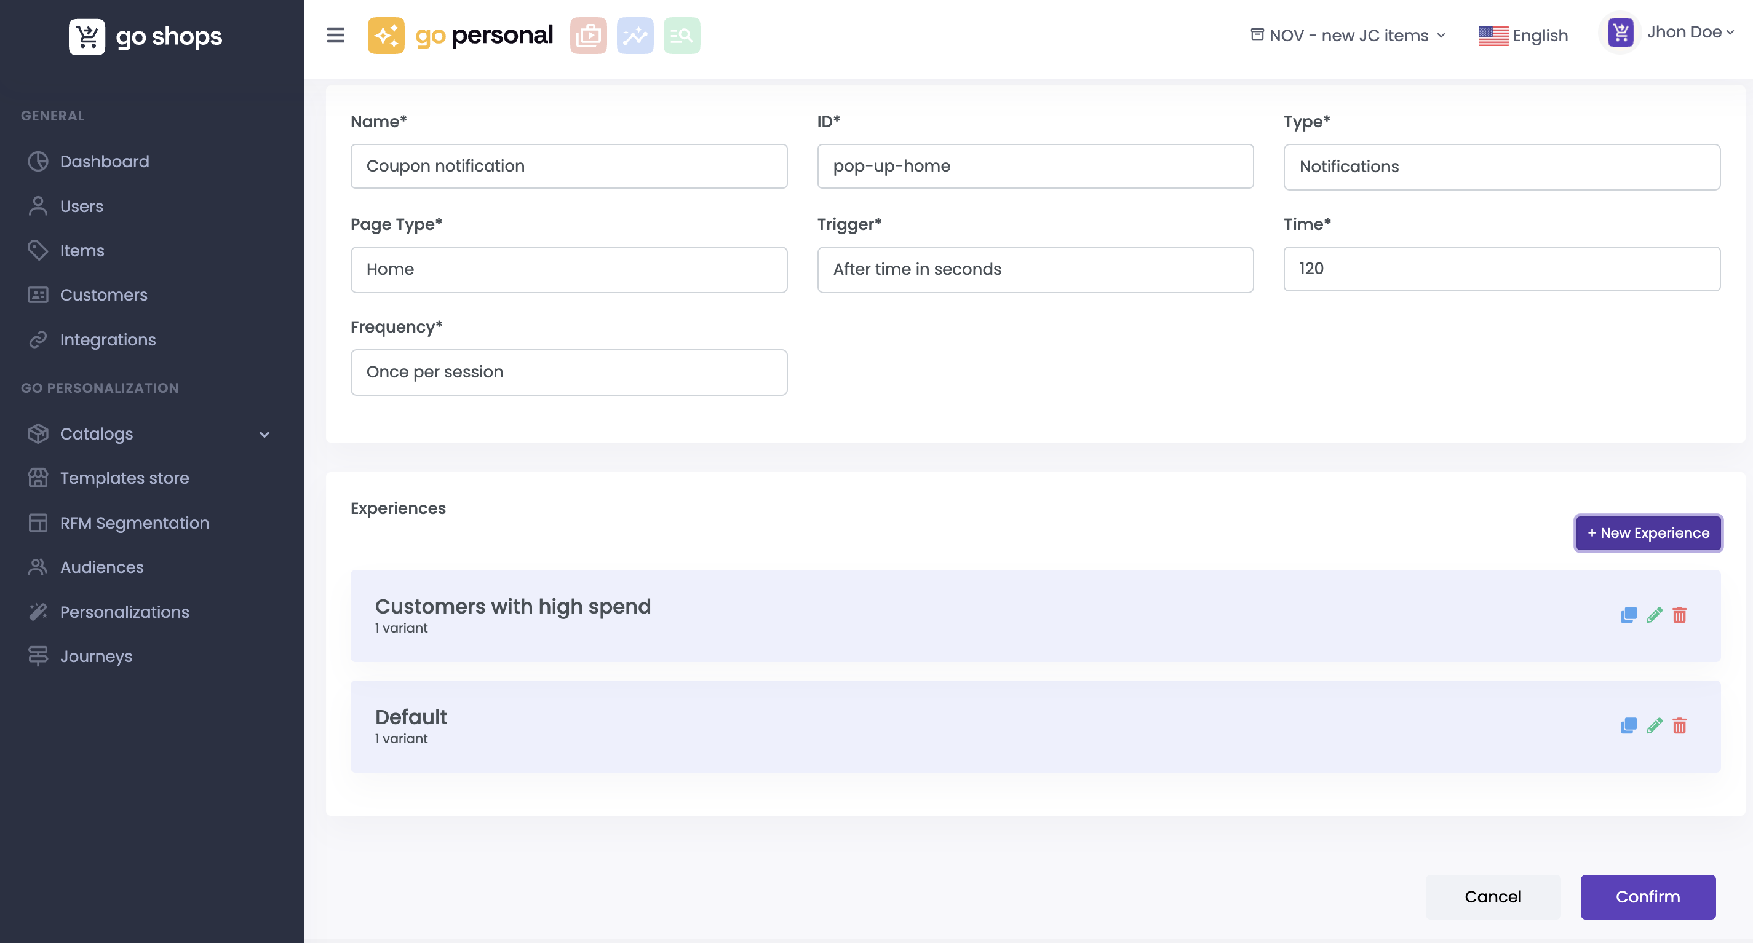Duplicate the Default experience

pos(1628,725)
